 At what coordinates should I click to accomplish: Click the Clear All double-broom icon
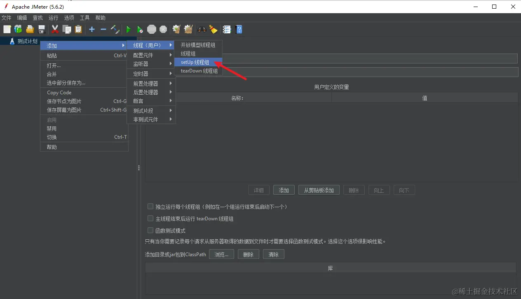(188, 29)
